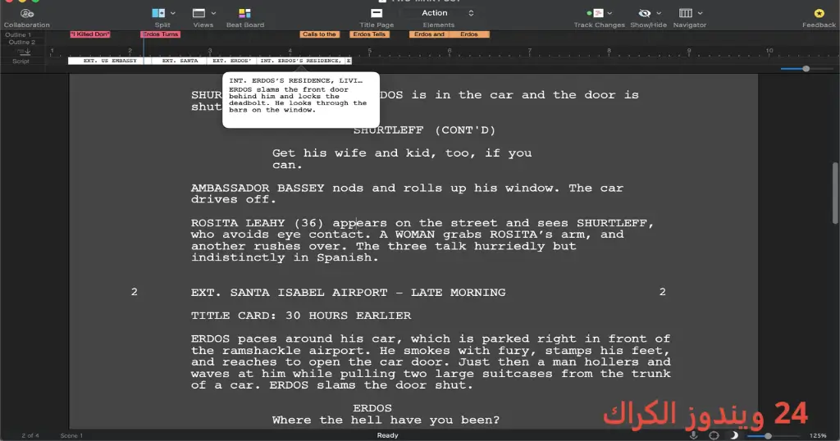Click the scene heading EXT. SANTA ISABEL AIRPORT
Screen dimensions: 840x441
(348, 293)
